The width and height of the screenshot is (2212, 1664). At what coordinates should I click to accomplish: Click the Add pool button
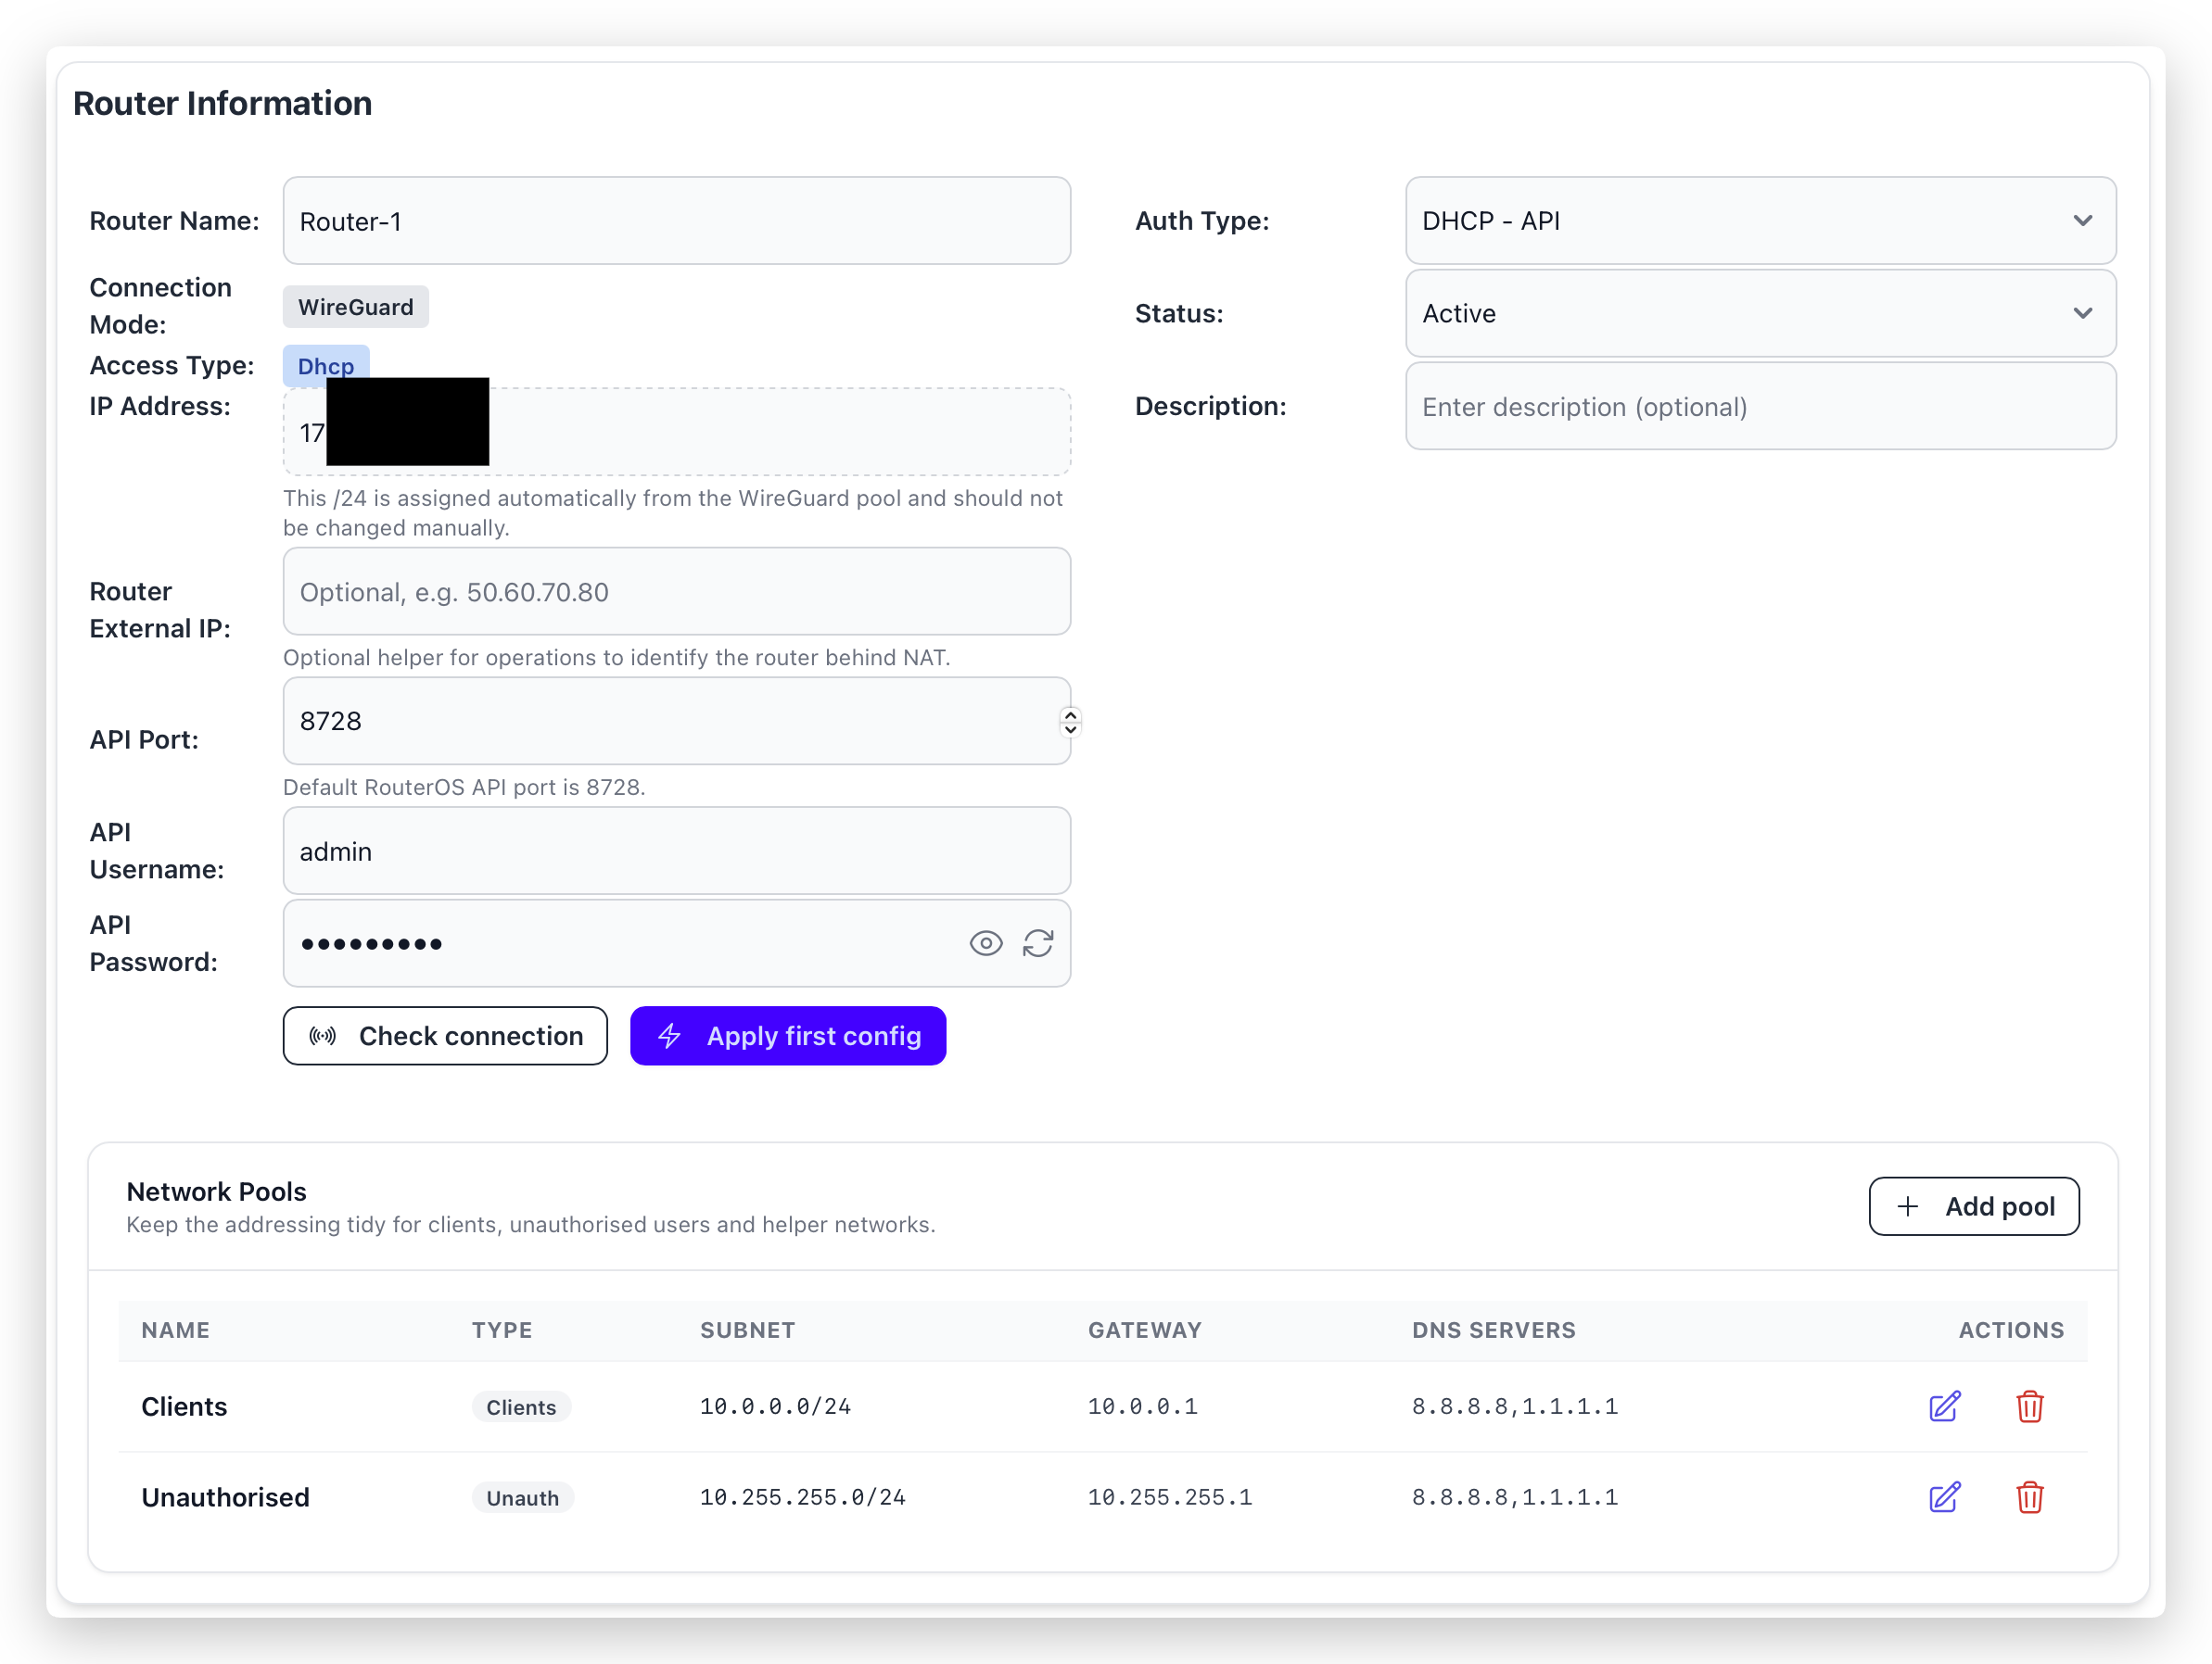pyautogui.click(x=1973, y=1206)
